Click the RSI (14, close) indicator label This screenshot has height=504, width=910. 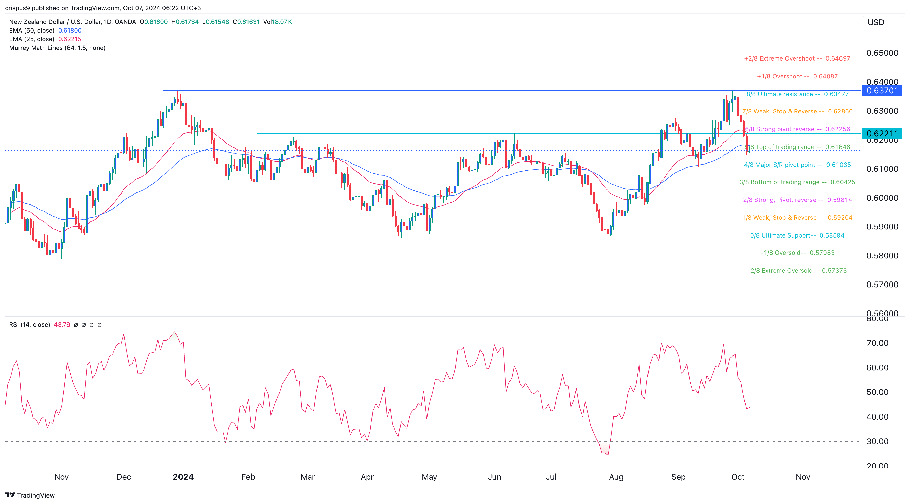[x=30, y=324]
